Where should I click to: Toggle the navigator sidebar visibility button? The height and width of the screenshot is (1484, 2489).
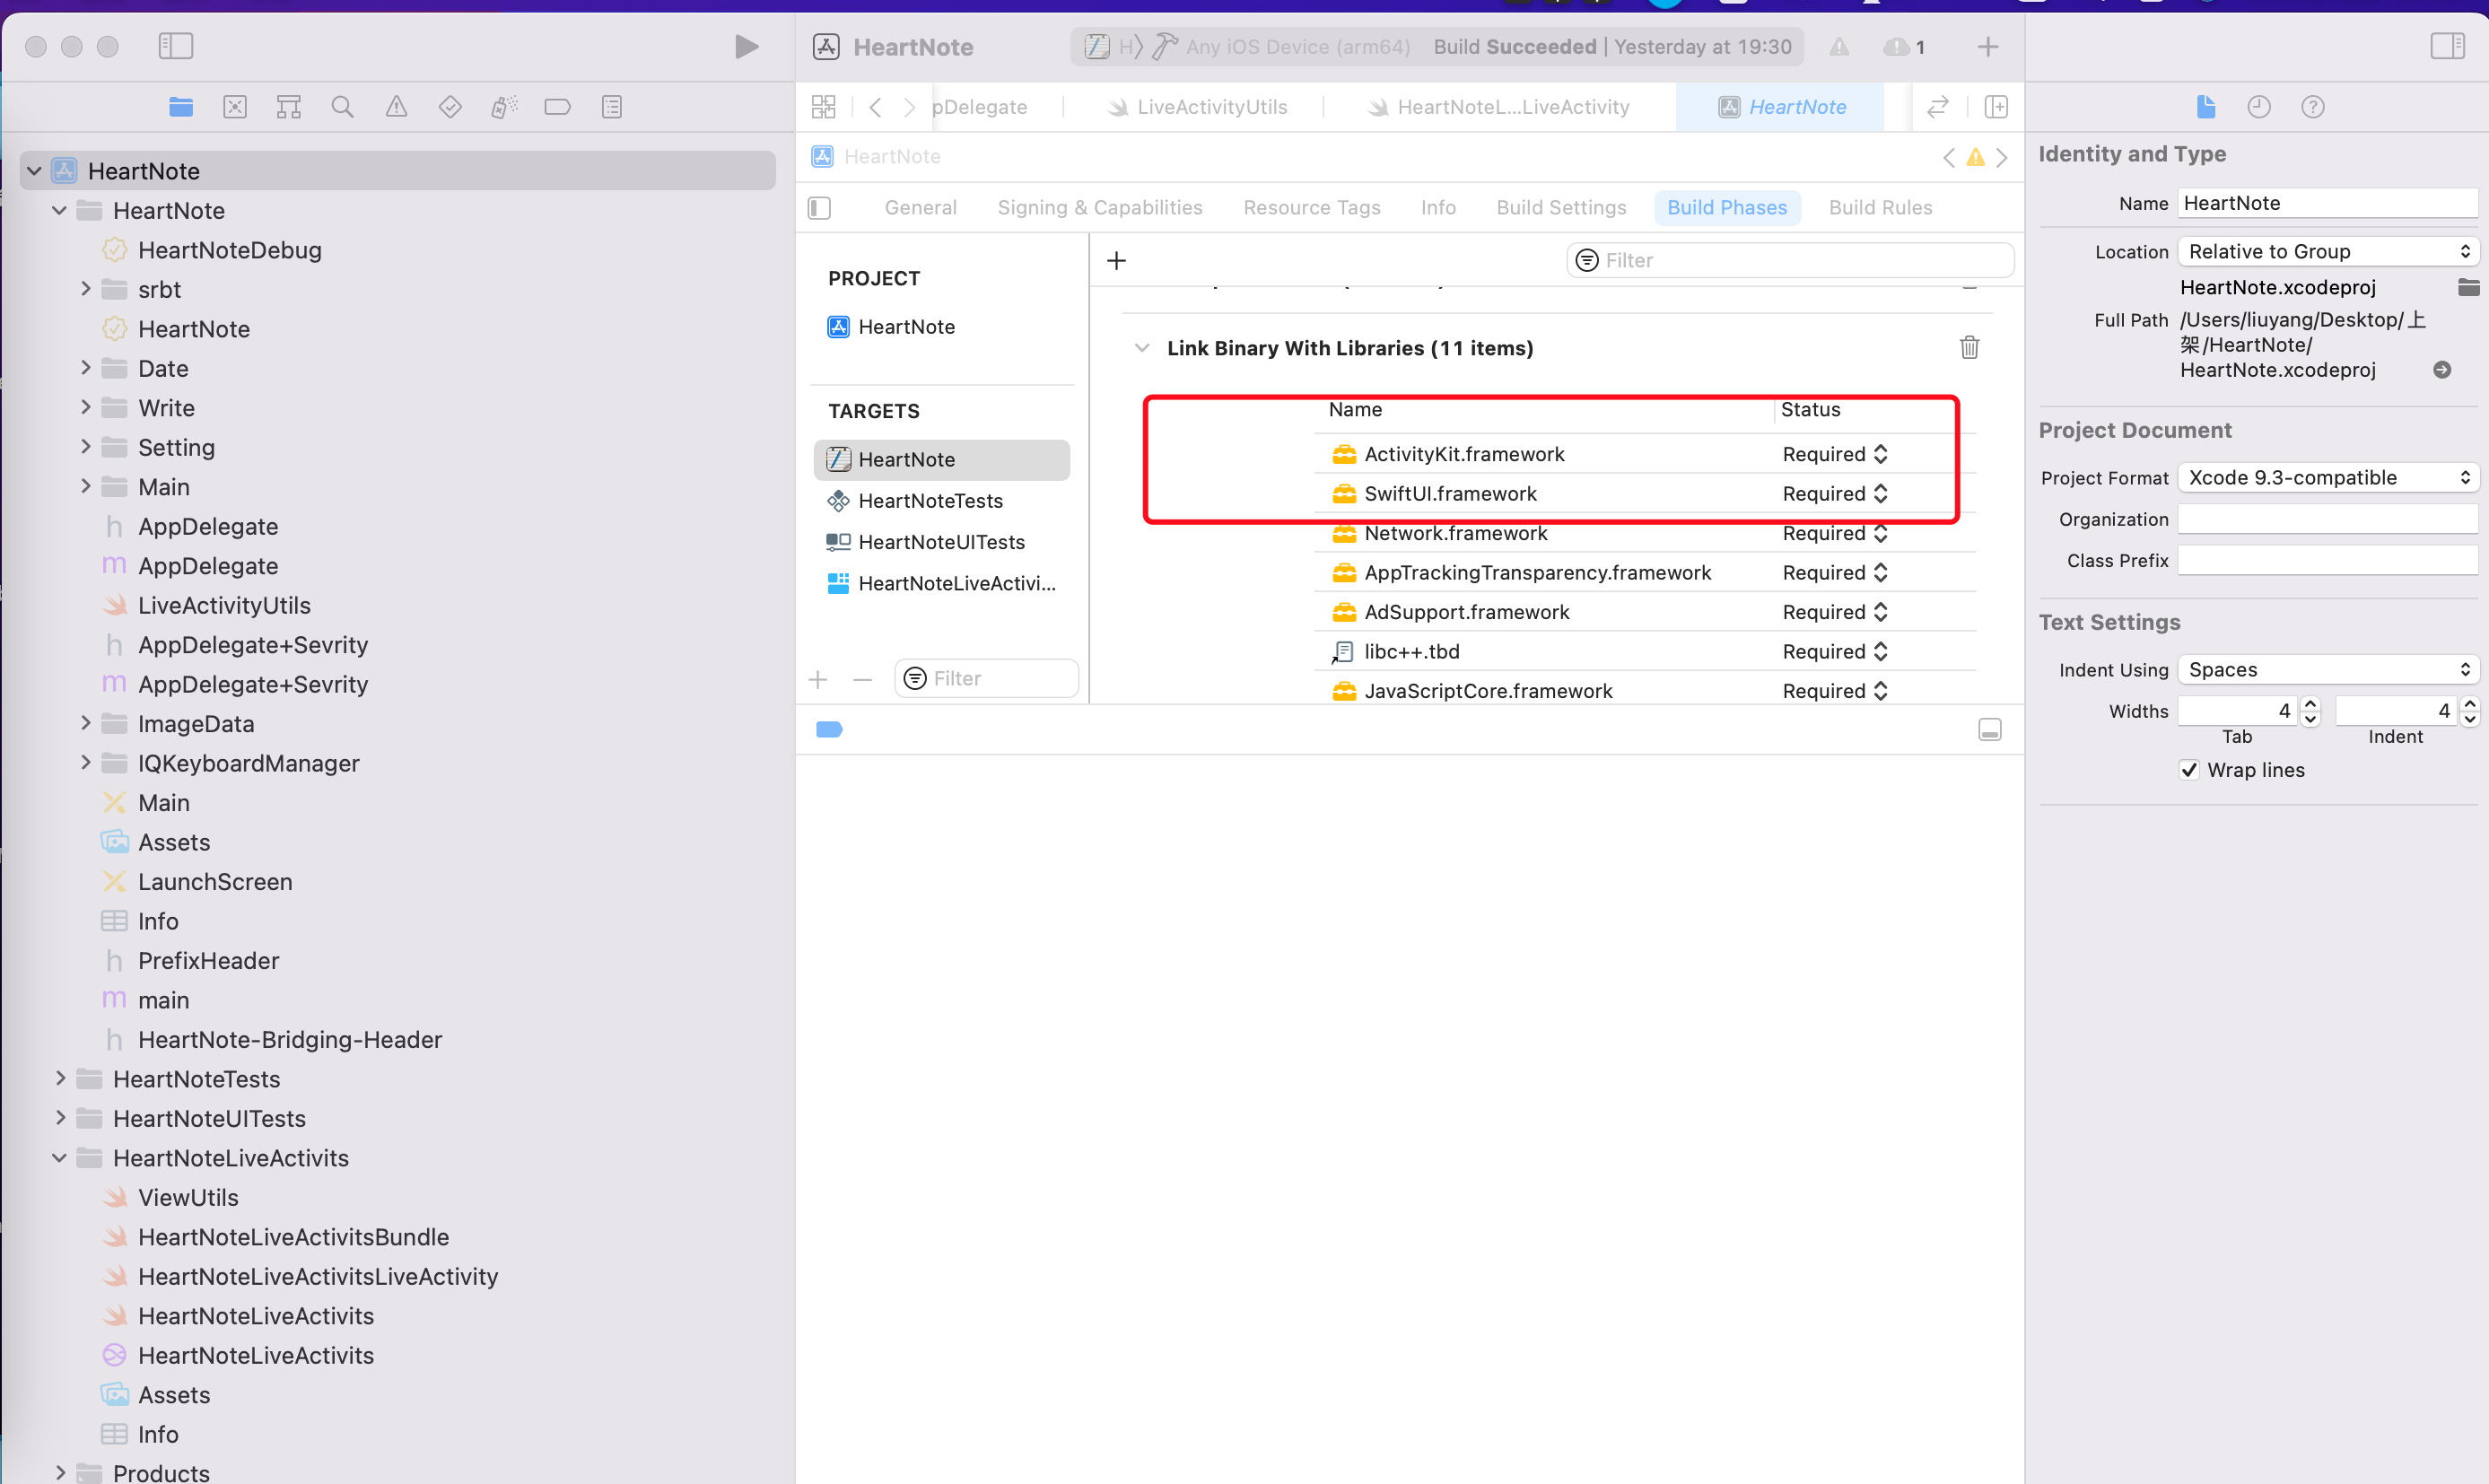175,46
